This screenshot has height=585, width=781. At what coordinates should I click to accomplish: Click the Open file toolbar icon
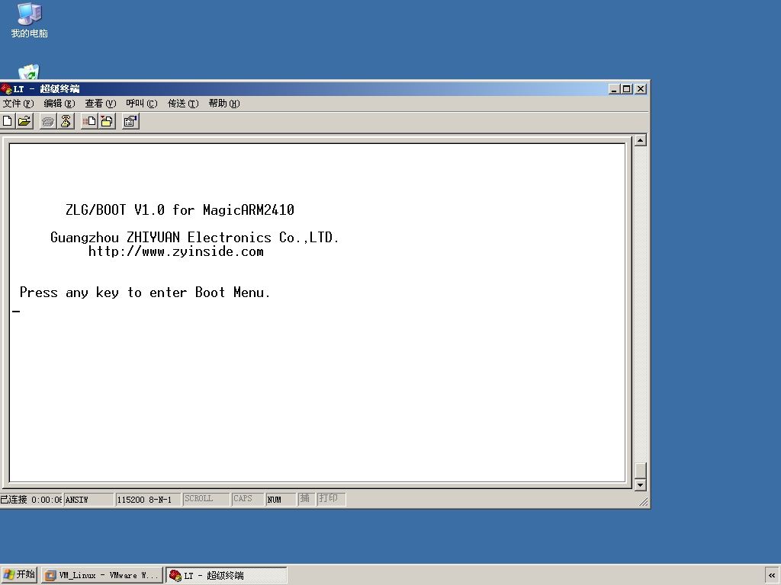[x=24, y=121]
